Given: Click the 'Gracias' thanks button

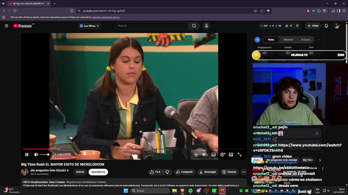Looking at the screenshot, I should (229, 172).
